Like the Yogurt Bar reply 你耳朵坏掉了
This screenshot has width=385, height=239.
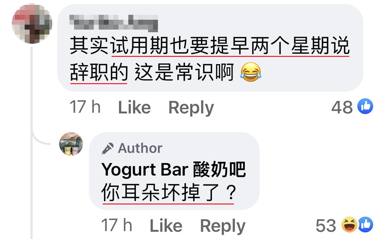click(x=166, y=226)
